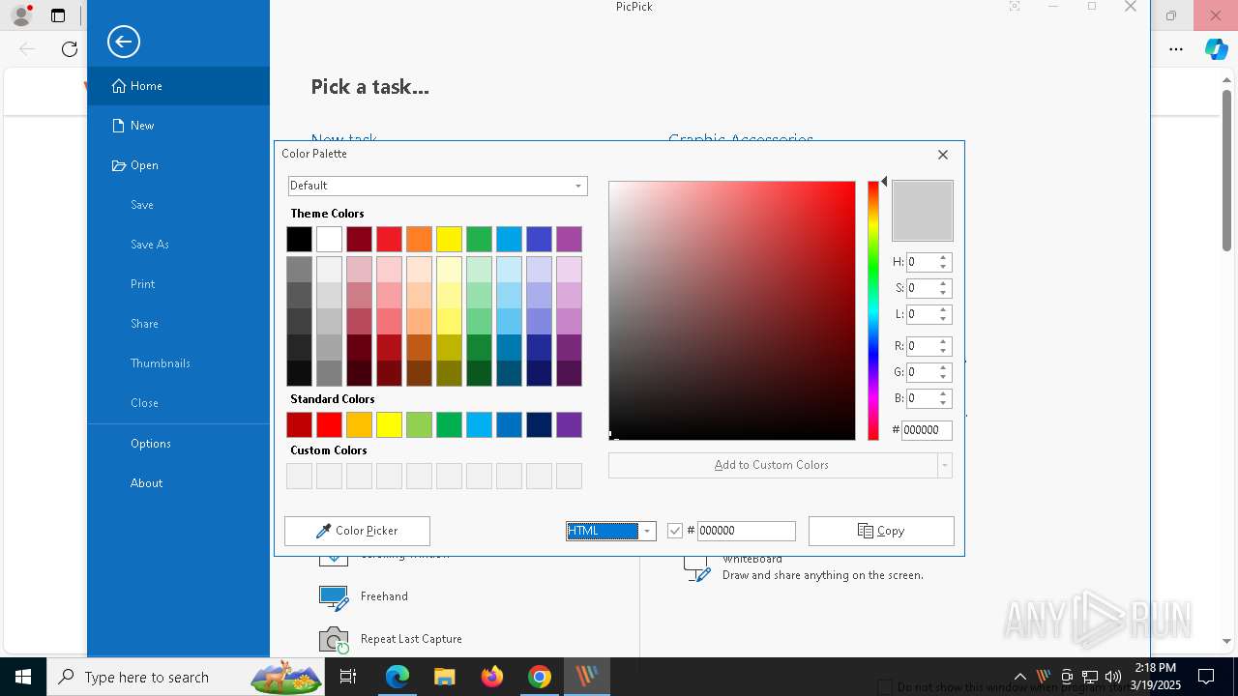Open Google Chrome from taskbar
The height and width of the screenshot is (696, 1238).
click(540, 677)
